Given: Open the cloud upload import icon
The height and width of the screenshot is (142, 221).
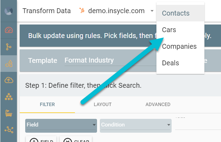Looking at the screenshot, I should tap(9, 80).
